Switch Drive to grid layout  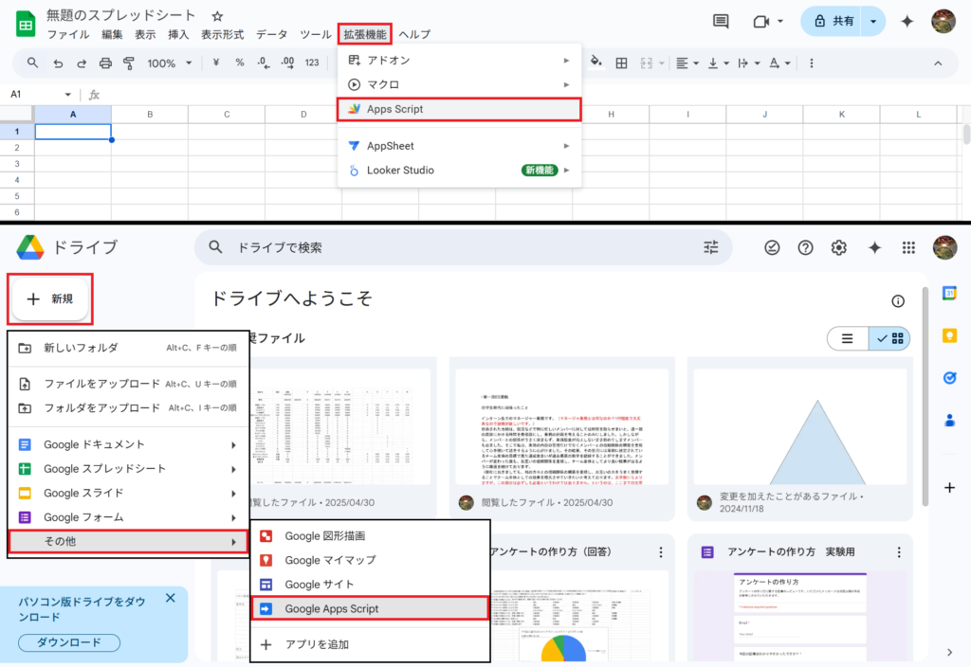pos(889,338)
